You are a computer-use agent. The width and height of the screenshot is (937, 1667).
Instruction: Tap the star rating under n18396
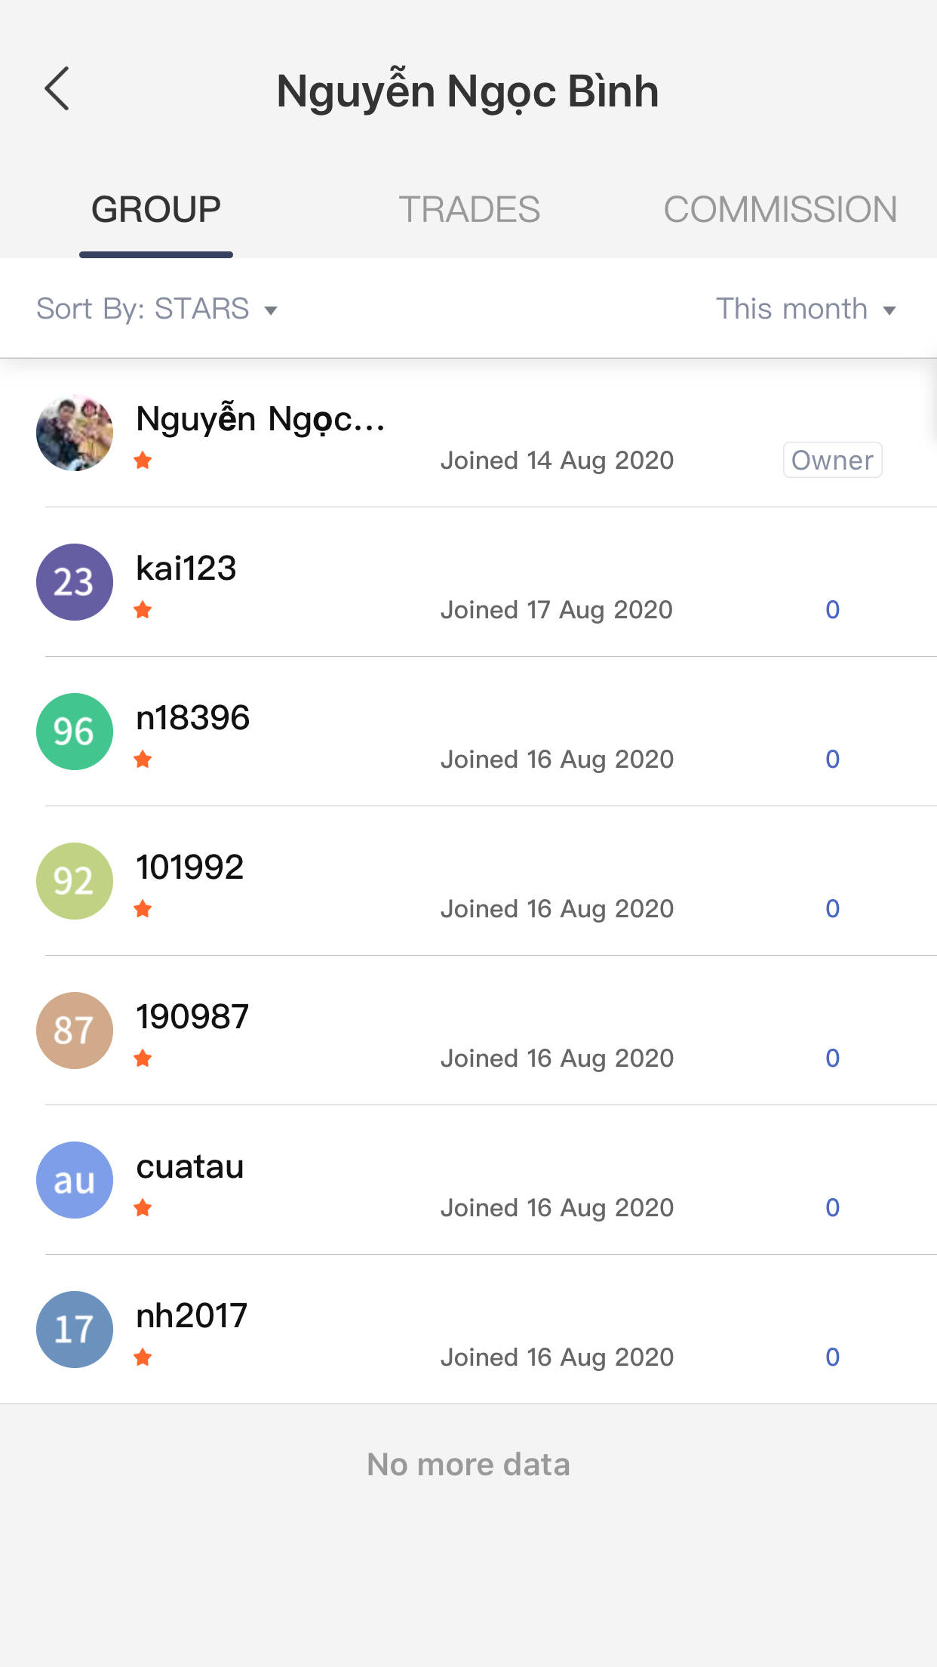click(143, 759)
